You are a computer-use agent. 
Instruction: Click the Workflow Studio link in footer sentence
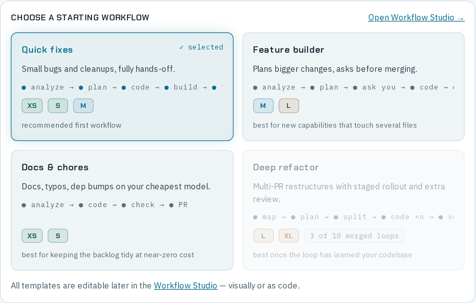tap(185, 286)
